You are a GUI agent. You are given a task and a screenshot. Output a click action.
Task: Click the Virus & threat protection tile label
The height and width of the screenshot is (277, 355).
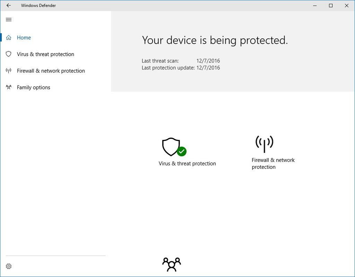click(x=187, y=163)
